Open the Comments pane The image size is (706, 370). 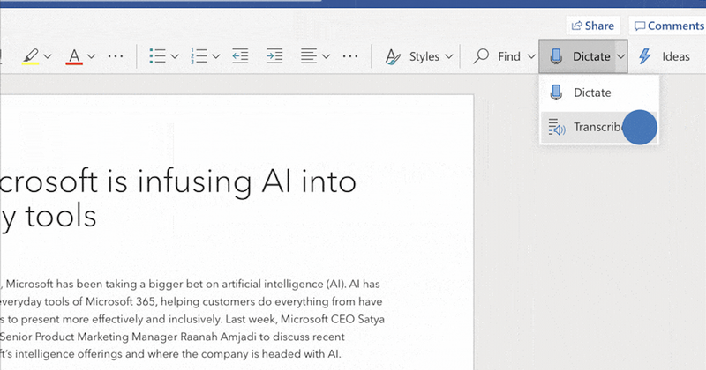[669, 26]
